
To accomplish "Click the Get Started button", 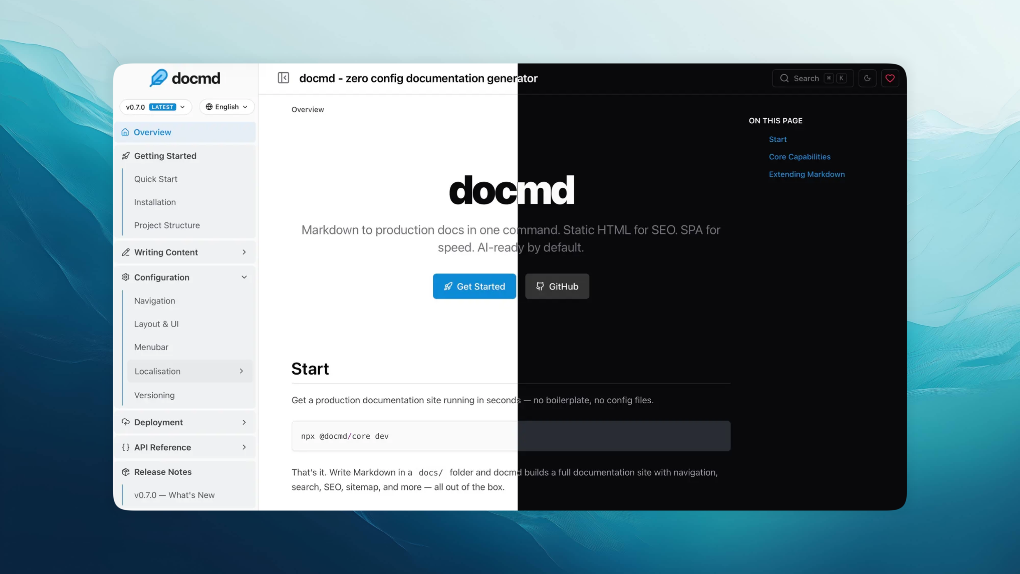I will tap(474, 286).
